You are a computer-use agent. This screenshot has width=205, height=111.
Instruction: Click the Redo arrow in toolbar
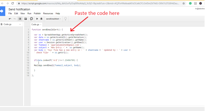(14, 19)
